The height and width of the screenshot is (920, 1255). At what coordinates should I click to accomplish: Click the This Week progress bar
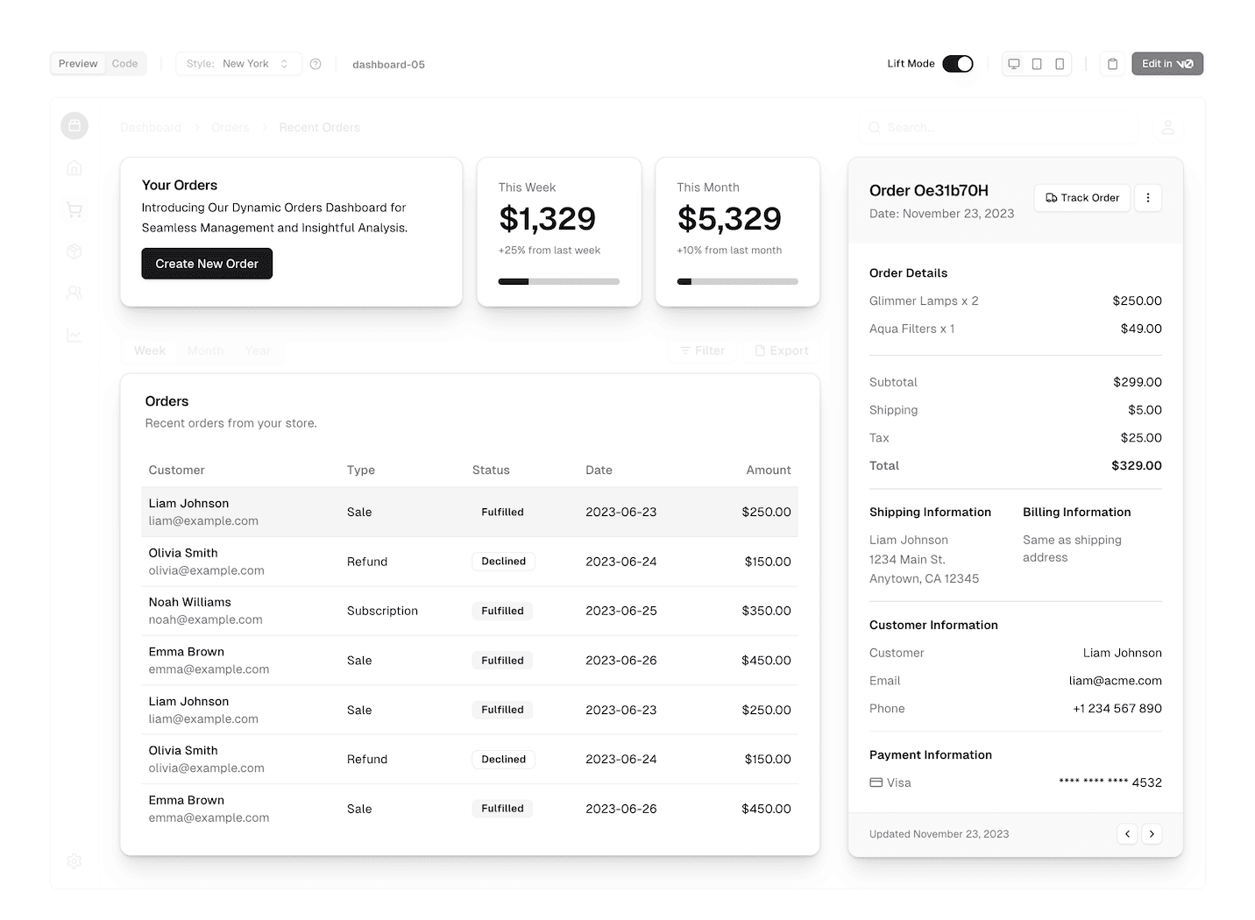(558, 281)
